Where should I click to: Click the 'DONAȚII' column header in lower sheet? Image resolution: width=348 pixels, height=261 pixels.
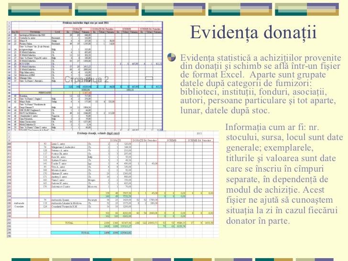(115, 140)
